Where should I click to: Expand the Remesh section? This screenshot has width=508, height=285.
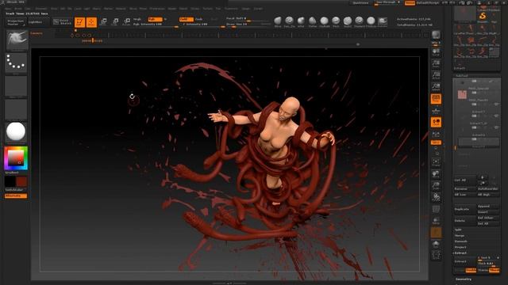click(x=460, y=241)
